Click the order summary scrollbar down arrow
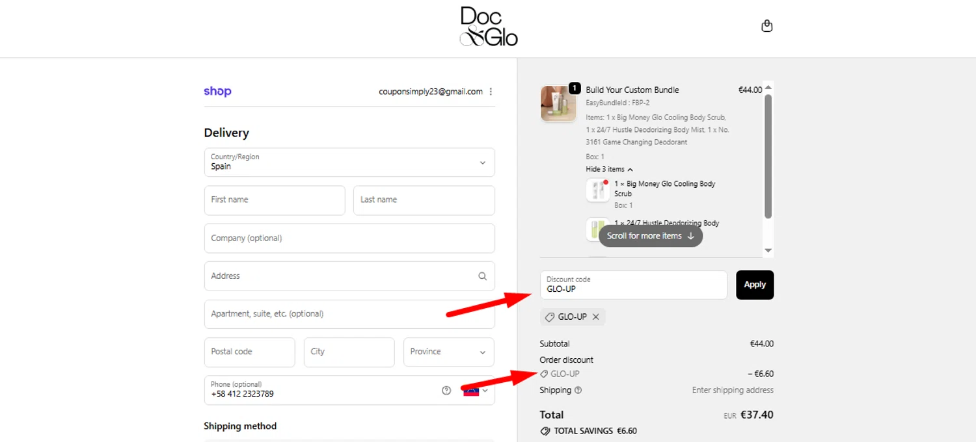This screenshot has height=442, width=976. tap(768, 250)
